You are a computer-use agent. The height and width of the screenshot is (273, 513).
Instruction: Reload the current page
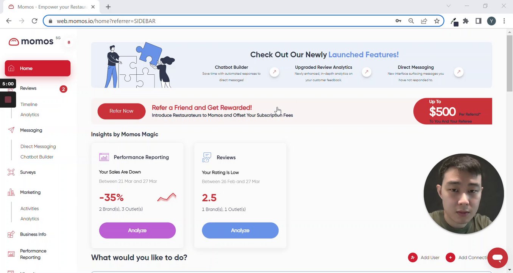[34, 21]
